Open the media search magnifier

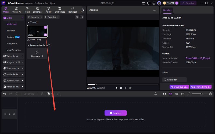pos(77,17)
